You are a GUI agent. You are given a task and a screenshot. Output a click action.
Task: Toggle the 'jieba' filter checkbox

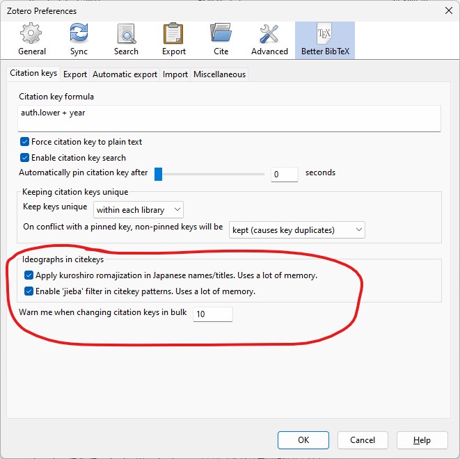click(29, 291)
